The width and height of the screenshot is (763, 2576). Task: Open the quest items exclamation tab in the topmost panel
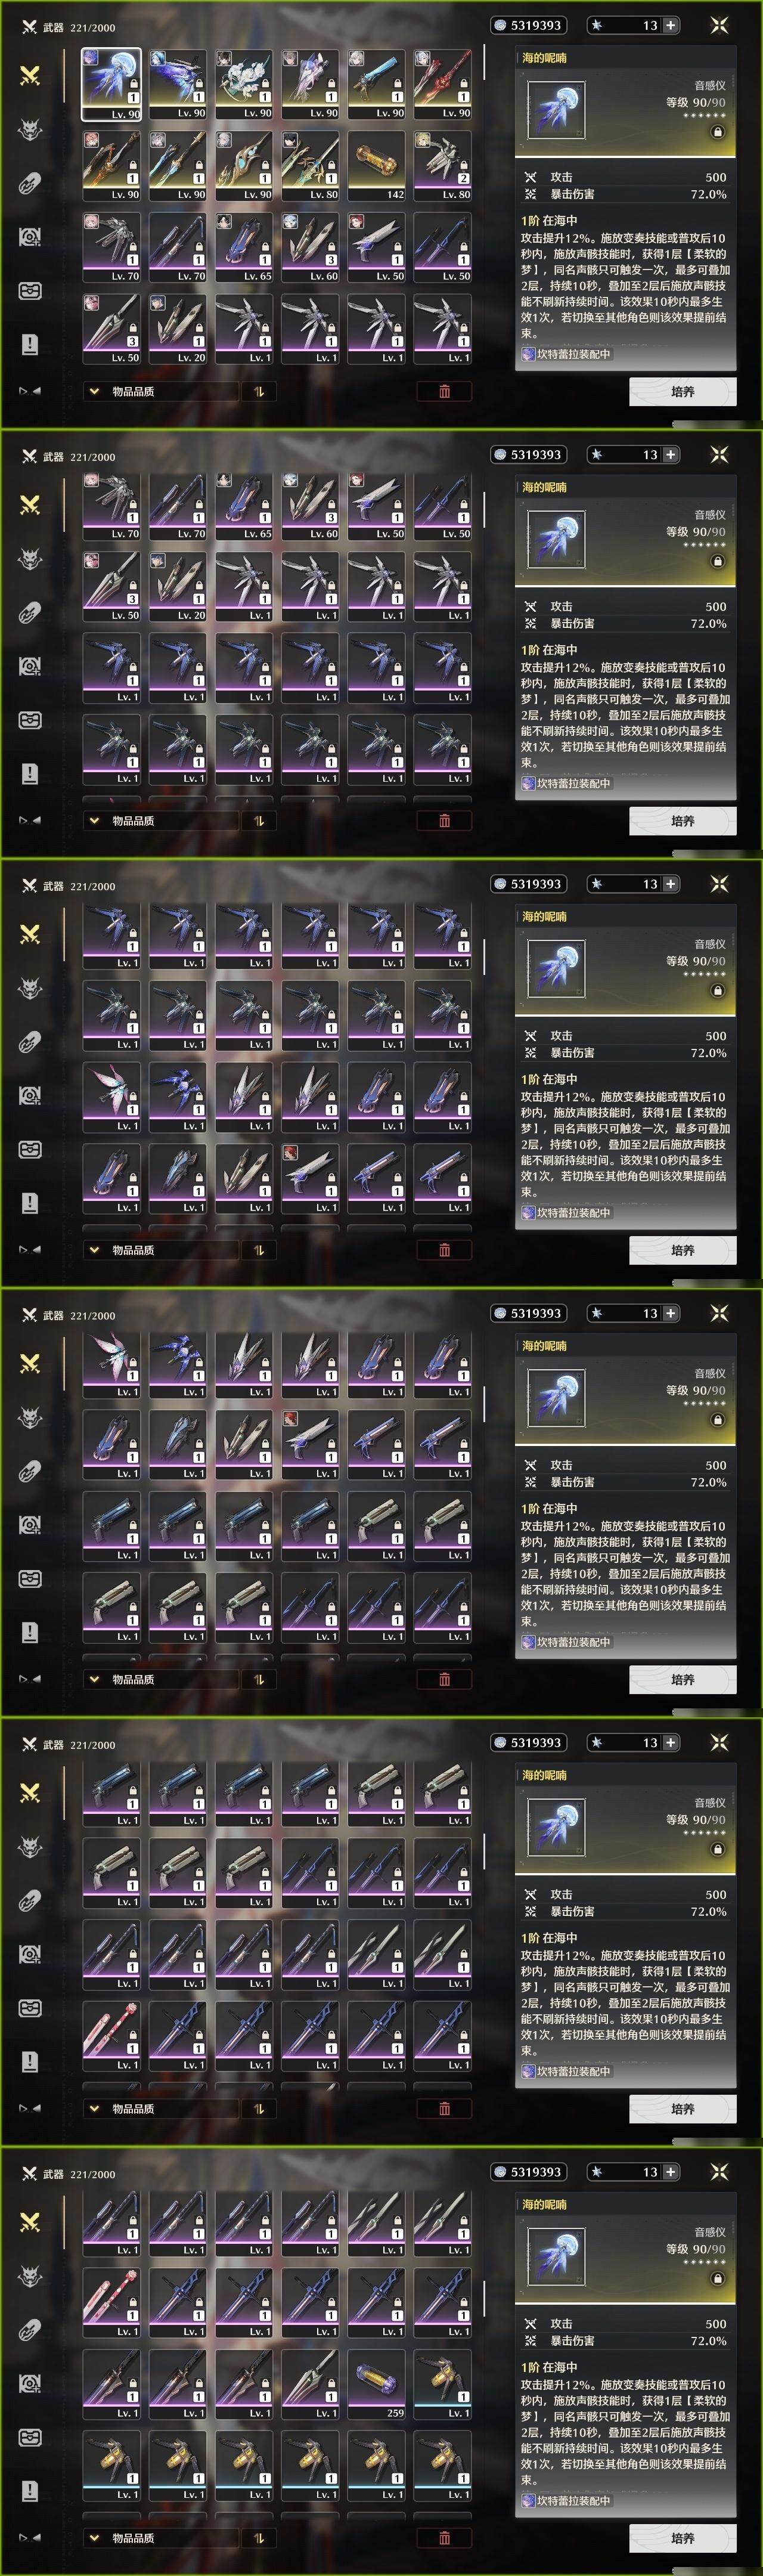pos(30,344)
